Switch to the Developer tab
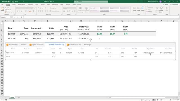This screenshot has width=180, height=101. coord(55,5)
